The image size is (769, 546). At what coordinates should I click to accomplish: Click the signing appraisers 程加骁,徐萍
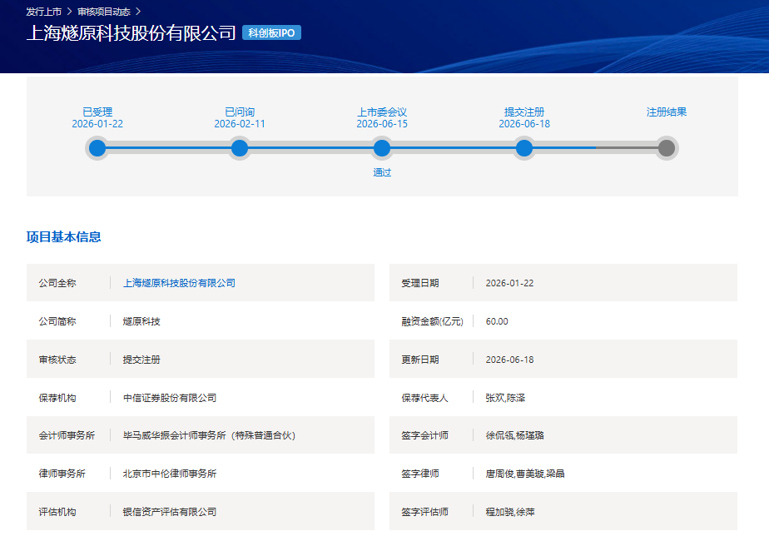click(x=510, y=512)
